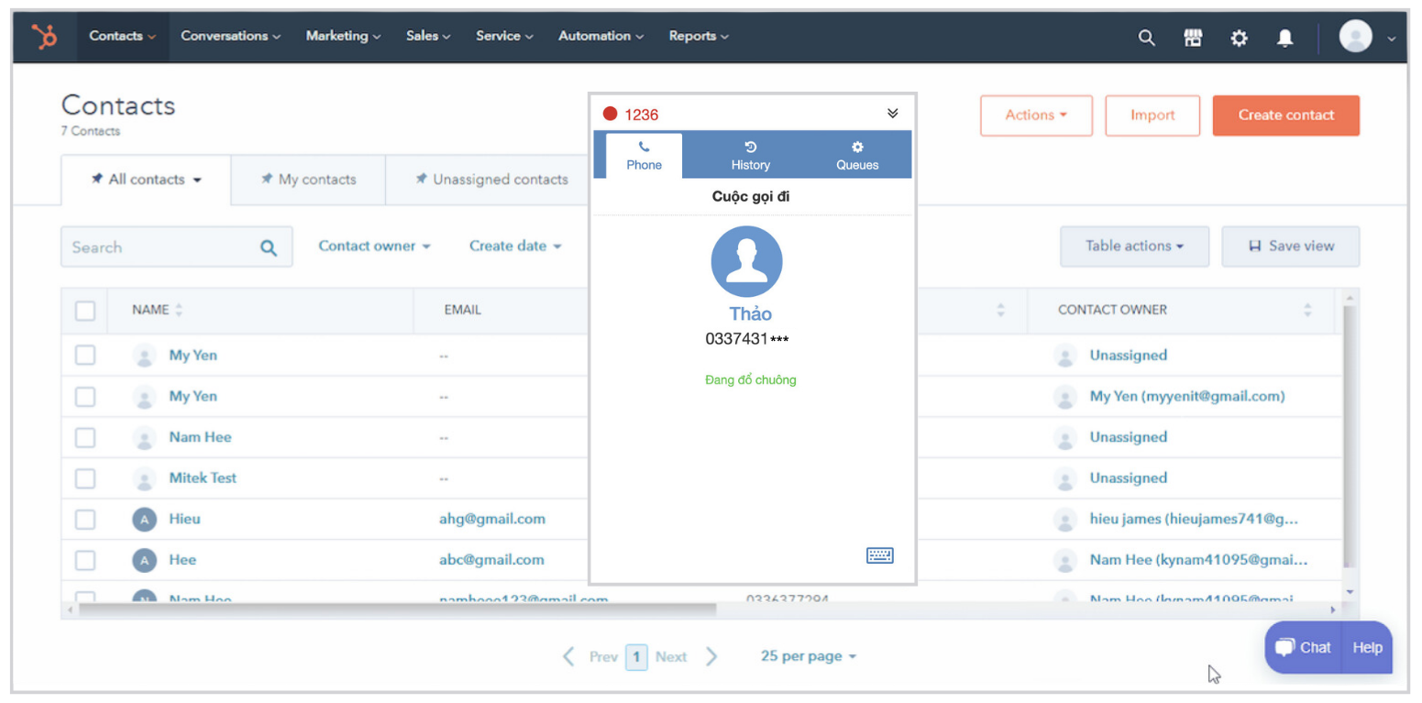Select the checkbox for Mitek Test
Screen dimensions: 1422x703
(x=85, y=478)
